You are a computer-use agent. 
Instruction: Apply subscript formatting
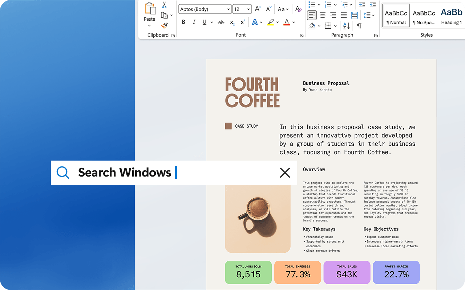tap(232, 22)
